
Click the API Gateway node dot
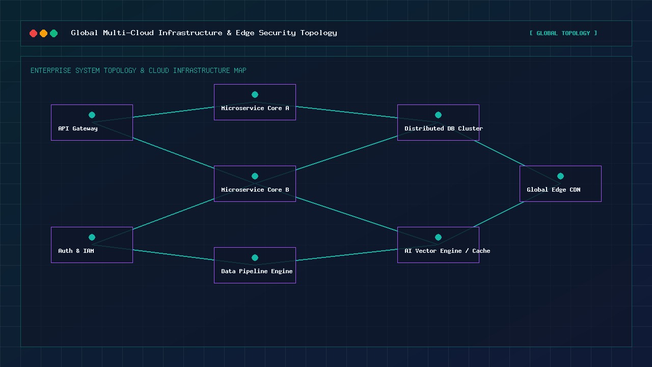click(92, 115)
